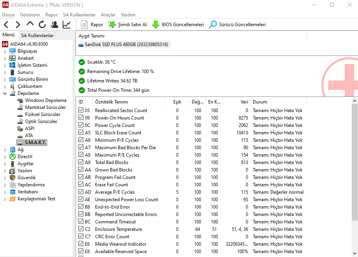Collapse the Depolama tree node
358x257 pixels.
point(5,93)
